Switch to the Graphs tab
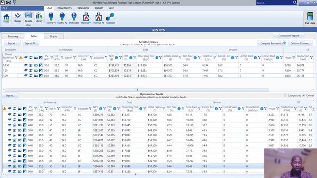This screenshot has height=178, width=317. coord(53,36)
